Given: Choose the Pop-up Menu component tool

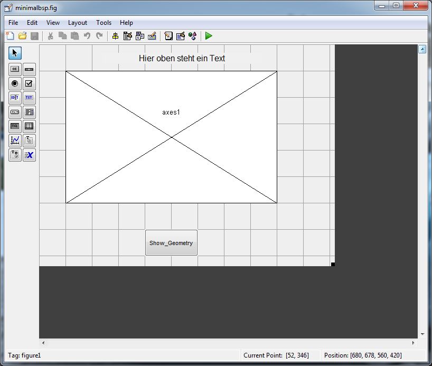Looking at the screenshot, I should point(15,112).
